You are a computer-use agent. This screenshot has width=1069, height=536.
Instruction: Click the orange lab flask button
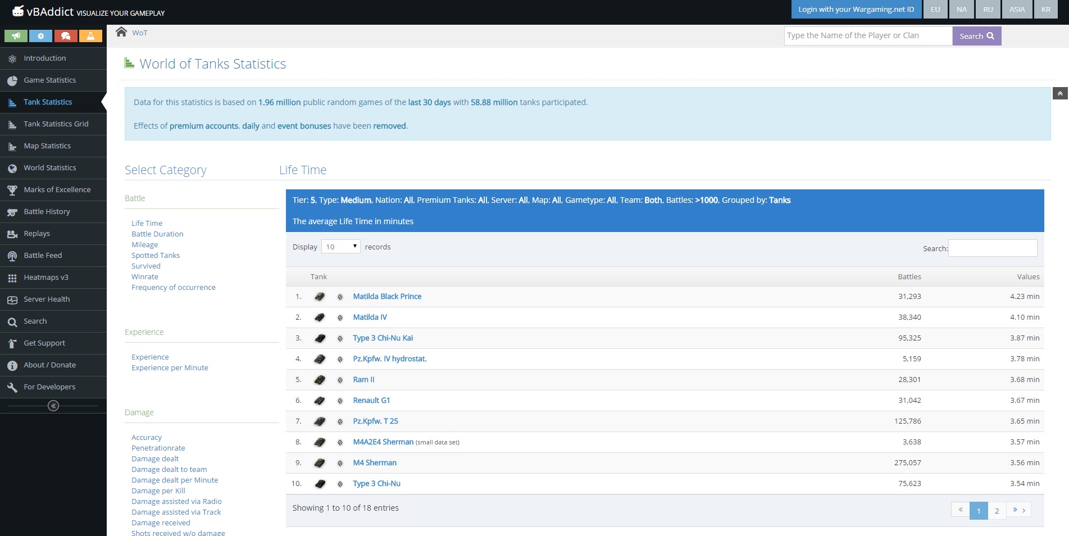90,36
